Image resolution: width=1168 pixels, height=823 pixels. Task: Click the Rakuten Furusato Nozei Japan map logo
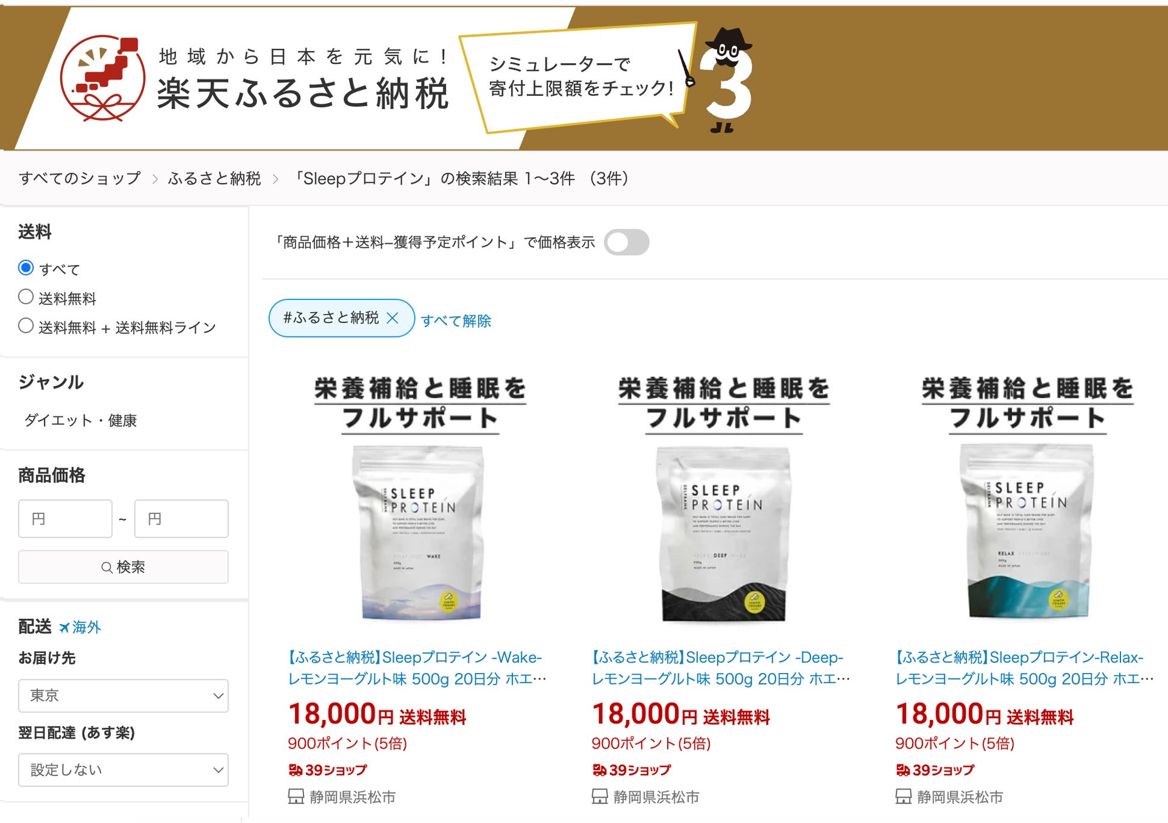[x=103, y=77]
